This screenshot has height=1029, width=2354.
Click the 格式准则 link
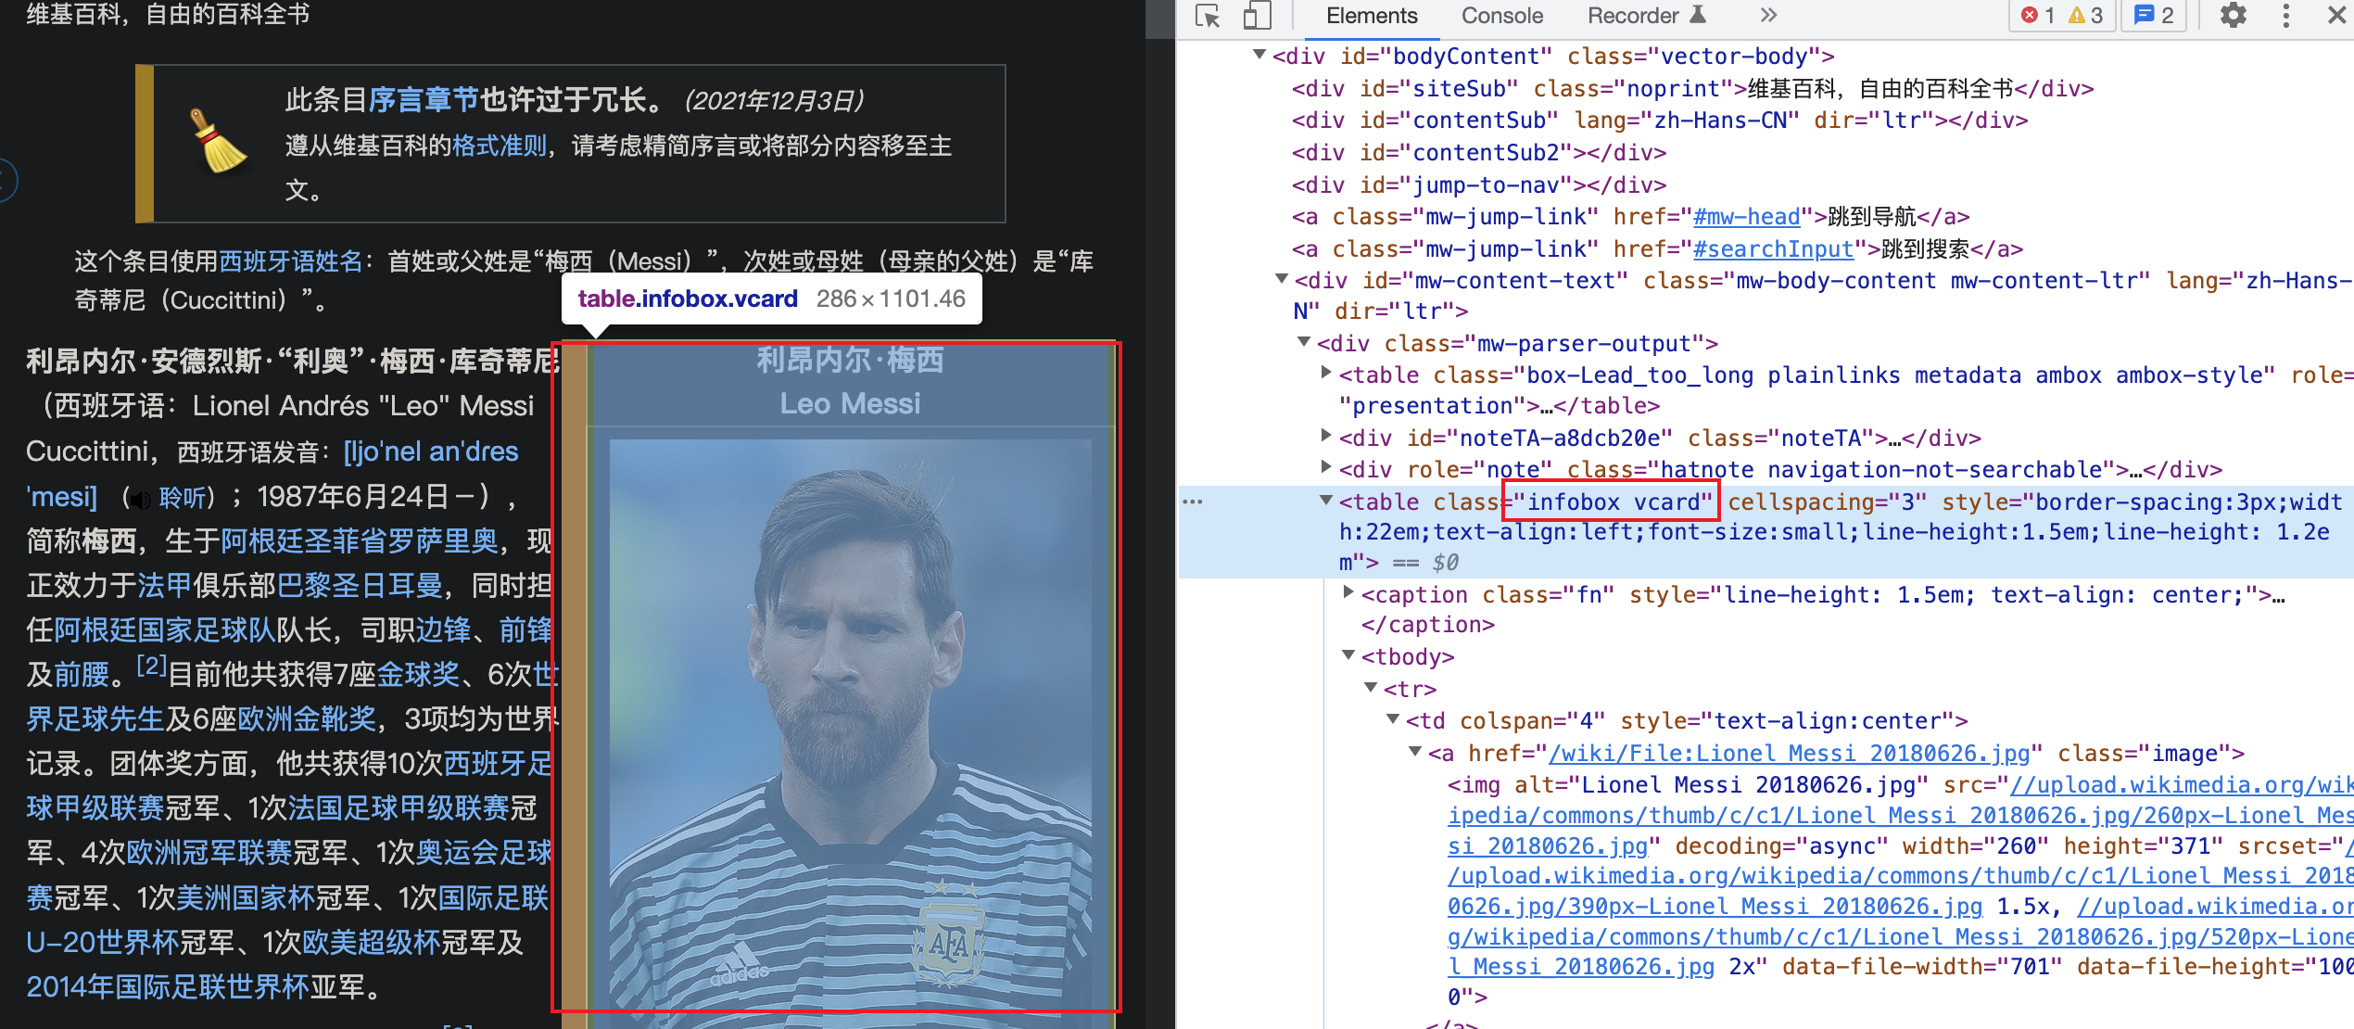click(499, 146)
